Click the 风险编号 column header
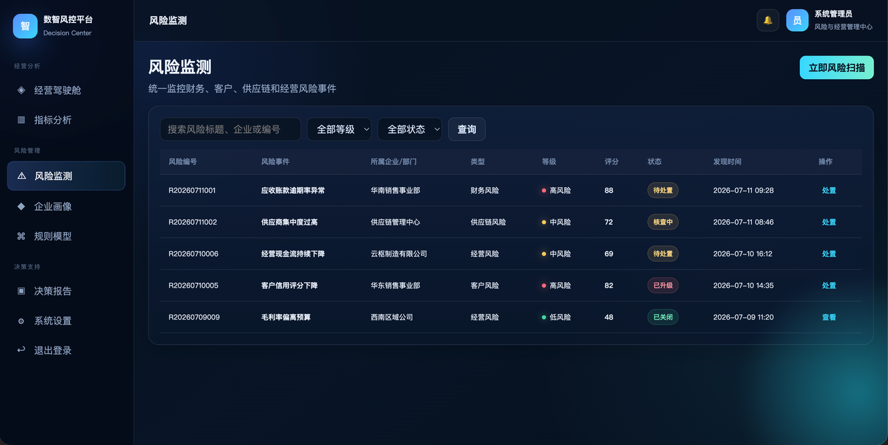Image resolution: width=888 pixels, height=445 pixels. [x=182, y=162]
